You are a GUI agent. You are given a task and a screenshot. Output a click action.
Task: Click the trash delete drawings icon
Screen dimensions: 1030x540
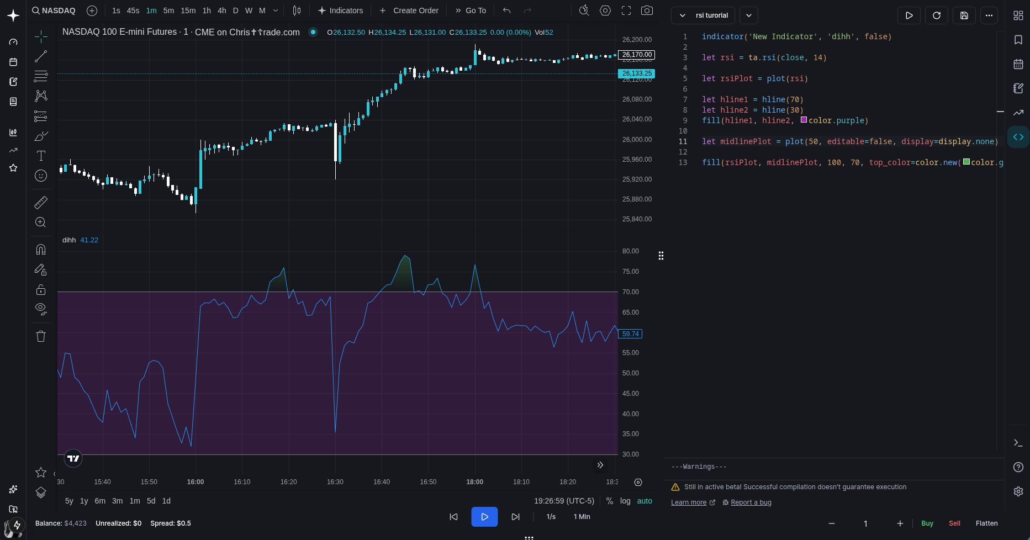(41, 336)
